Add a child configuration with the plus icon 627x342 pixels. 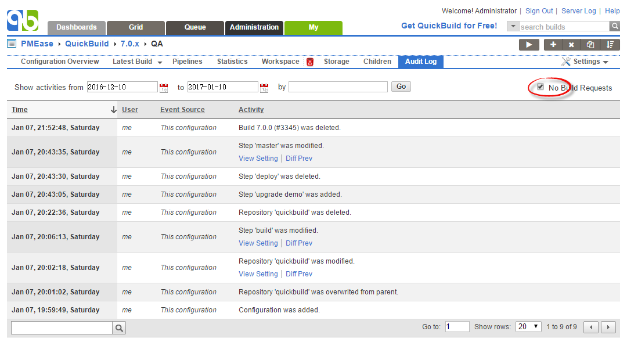[553, 45]
